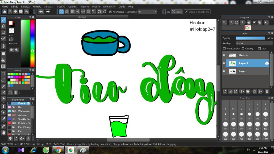This screenshot has width=274, height=154.
Task: Click Palette scroll down arrow
Action: click(32, 88)
